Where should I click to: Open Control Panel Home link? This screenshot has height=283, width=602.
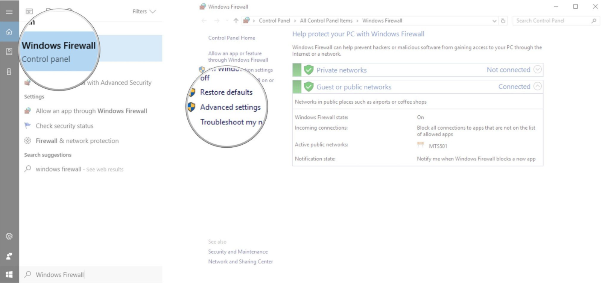pyautogui.click(x=232, y=38)
